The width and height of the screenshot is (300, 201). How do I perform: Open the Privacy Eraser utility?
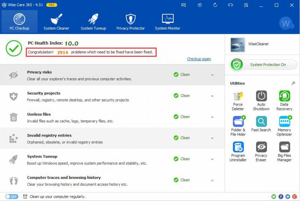click(261, 152)
